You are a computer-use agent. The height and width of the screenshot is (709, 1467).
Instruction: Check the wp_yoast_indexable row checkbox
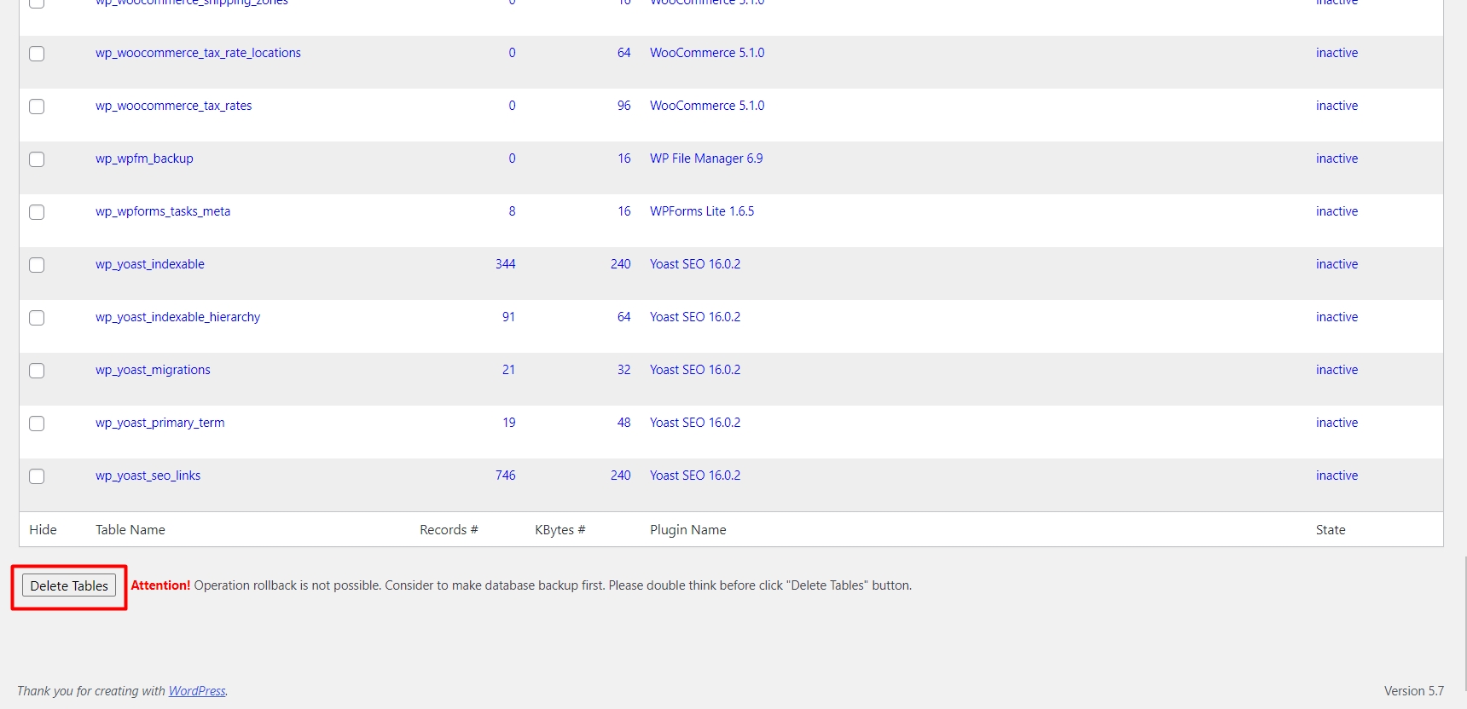point(37,265)
